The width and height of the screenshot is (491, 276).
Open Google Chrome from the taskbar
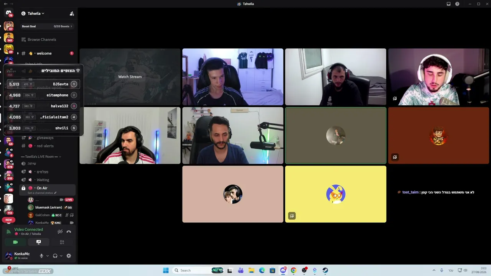[293, 270]
